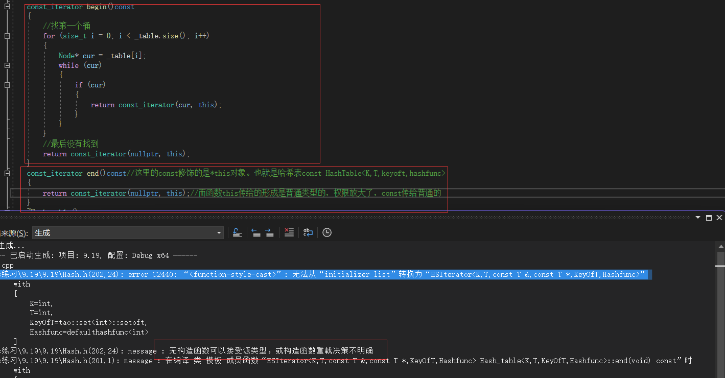Jump to previous message in Output

click(256, 232)
